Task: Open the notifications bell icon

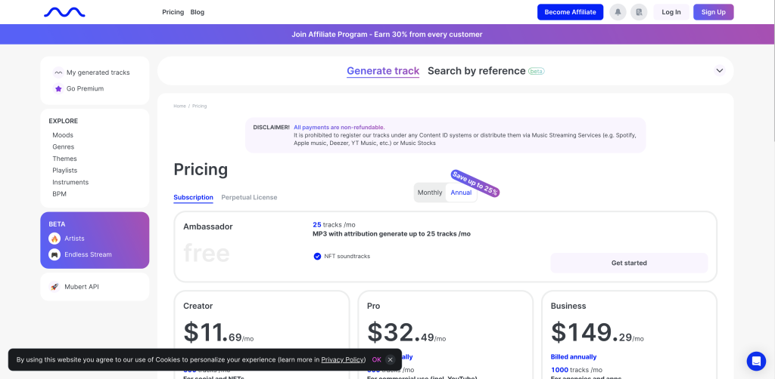Action: pos(618,12)
